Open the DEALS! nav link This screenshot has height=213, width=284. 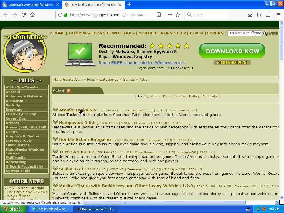coord(197,33)
